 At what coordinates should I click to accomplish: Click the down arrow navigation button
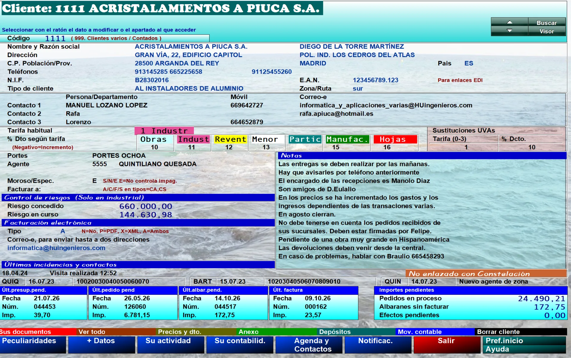click(509, 31)
